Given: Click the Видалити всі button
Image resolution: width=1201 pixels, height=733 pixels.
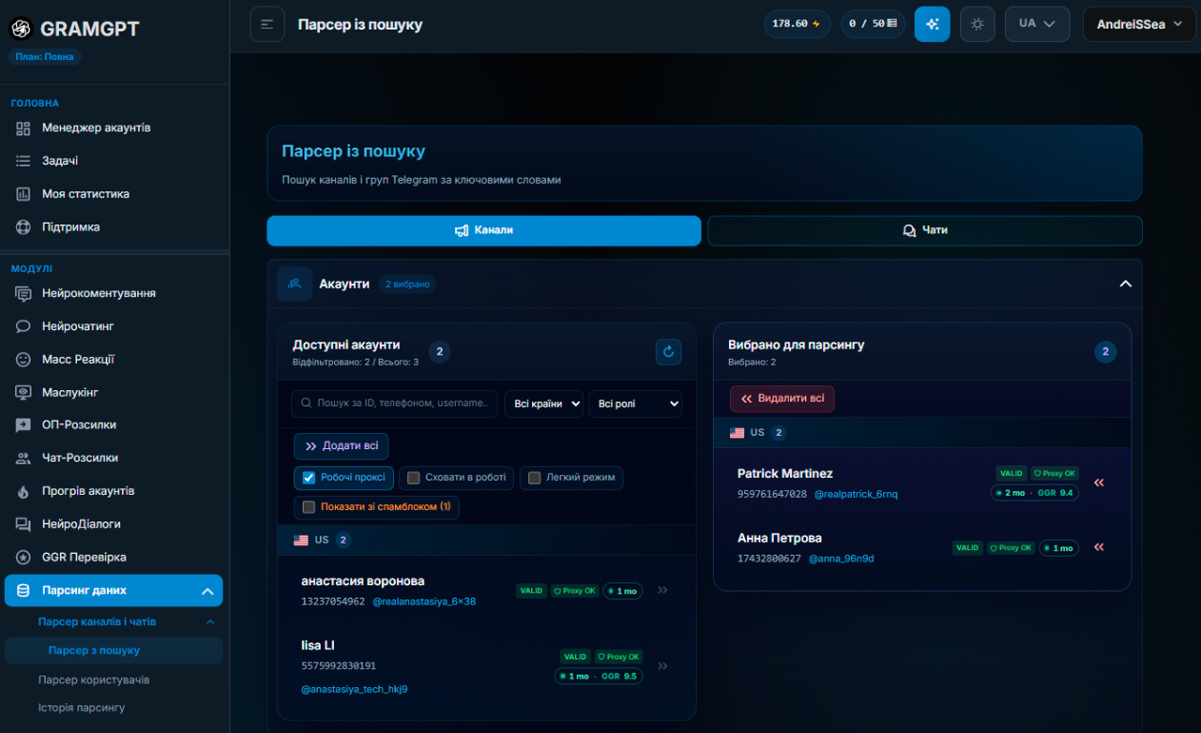Looking at the screenshot, I should (783, 398).
